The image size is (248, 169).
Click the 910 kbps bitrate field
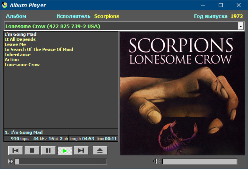pyautogui.click(x=16, y=139)
